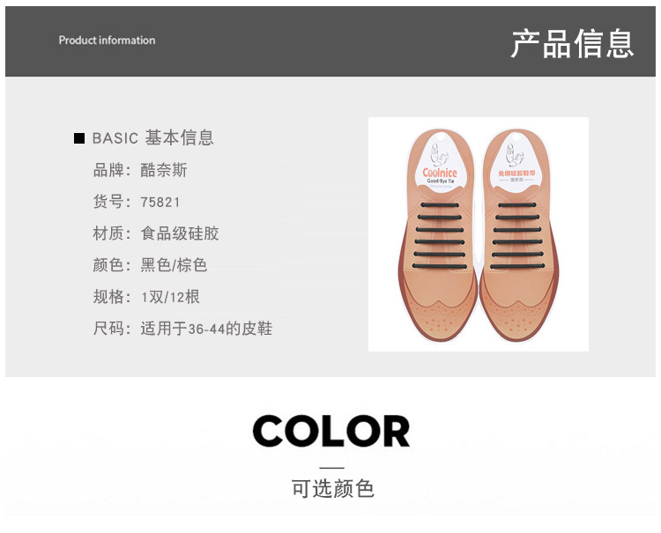Click the red Chinese label on right shoe

click(516, 174)
